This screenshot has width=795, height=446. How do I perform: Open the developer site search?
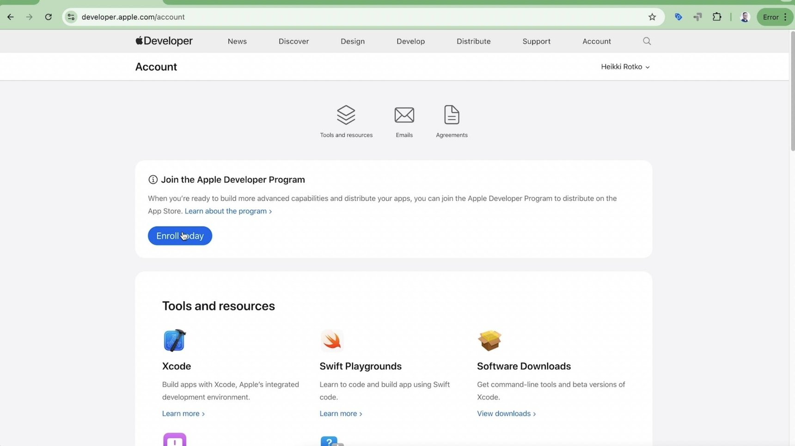646,41
